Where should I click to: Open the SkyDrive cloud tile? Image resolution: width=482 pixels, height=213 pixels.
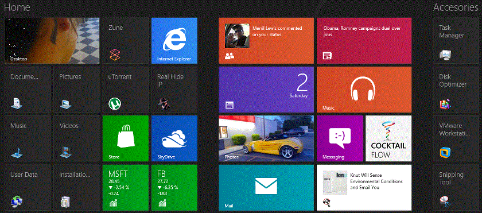(x=174, y=138)
